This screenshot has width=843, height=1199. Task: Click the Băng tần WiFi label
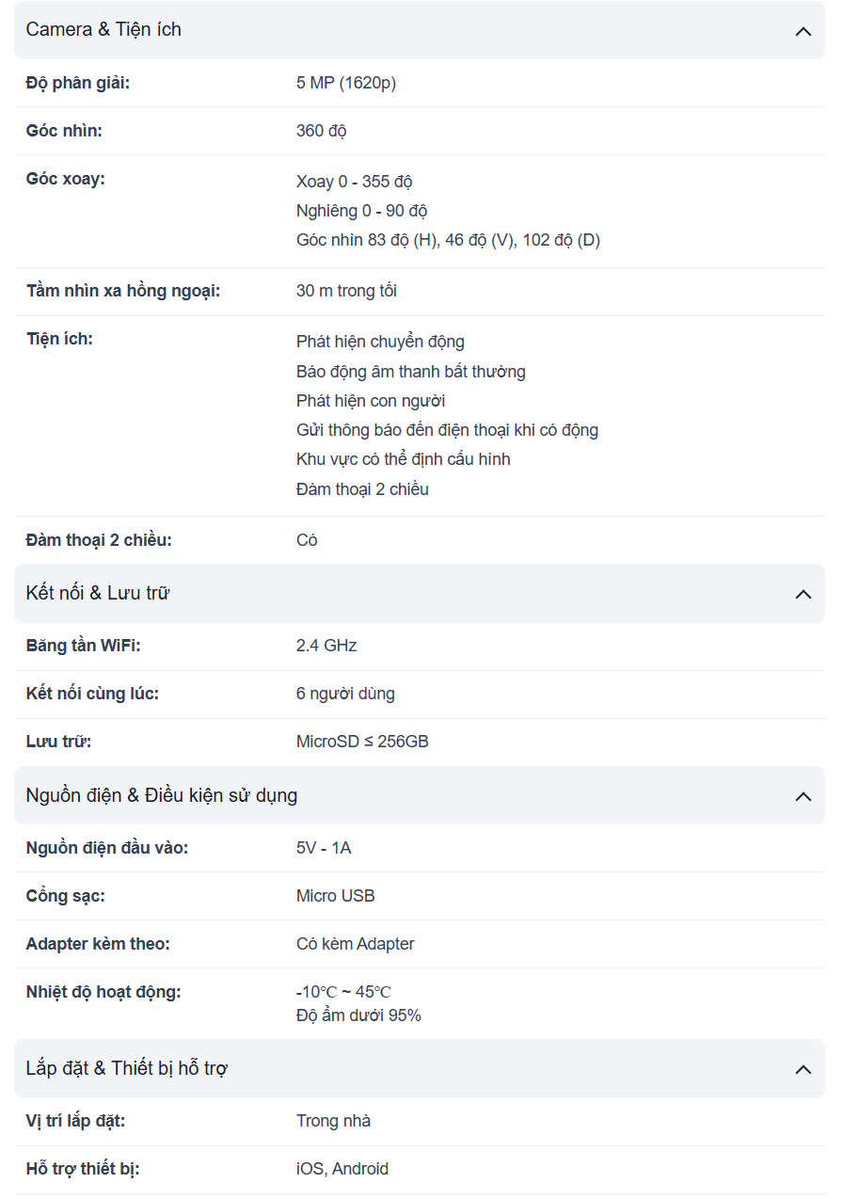[84, 646]
